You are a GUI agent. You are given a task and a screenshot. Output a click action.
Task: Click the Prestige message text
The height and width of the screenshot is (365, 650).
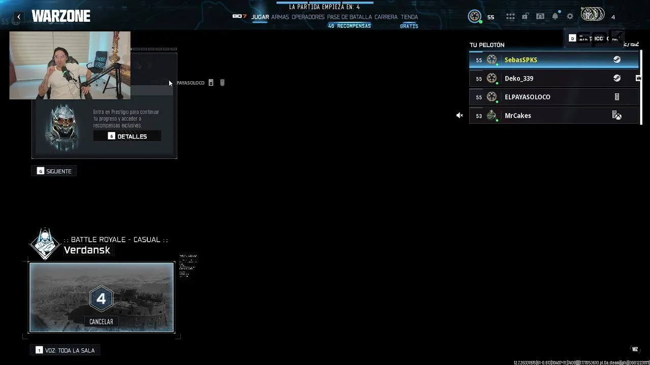coord(126,119)
